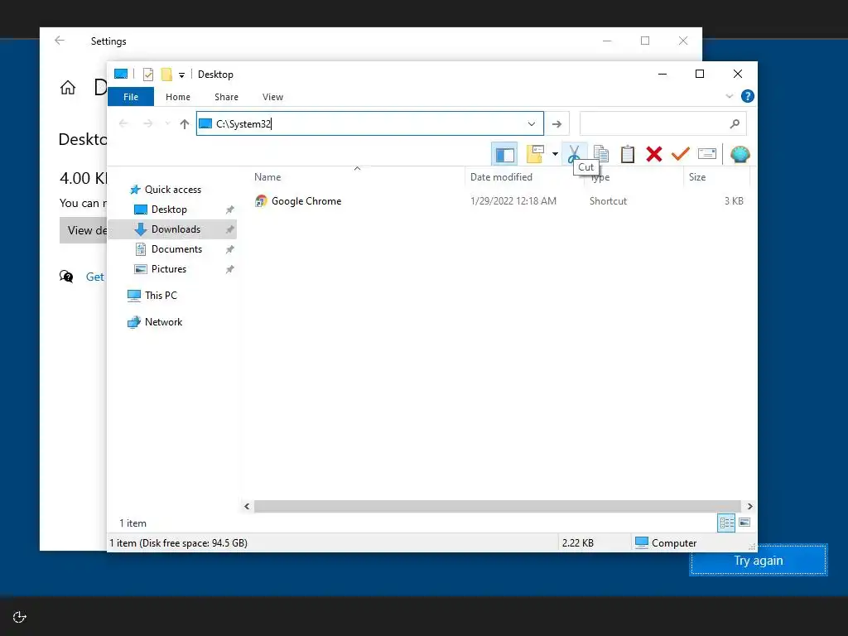Screen dimensions: 848x636
Task: Open Downloads in the navigation pane
Action: tap(176, 229)
